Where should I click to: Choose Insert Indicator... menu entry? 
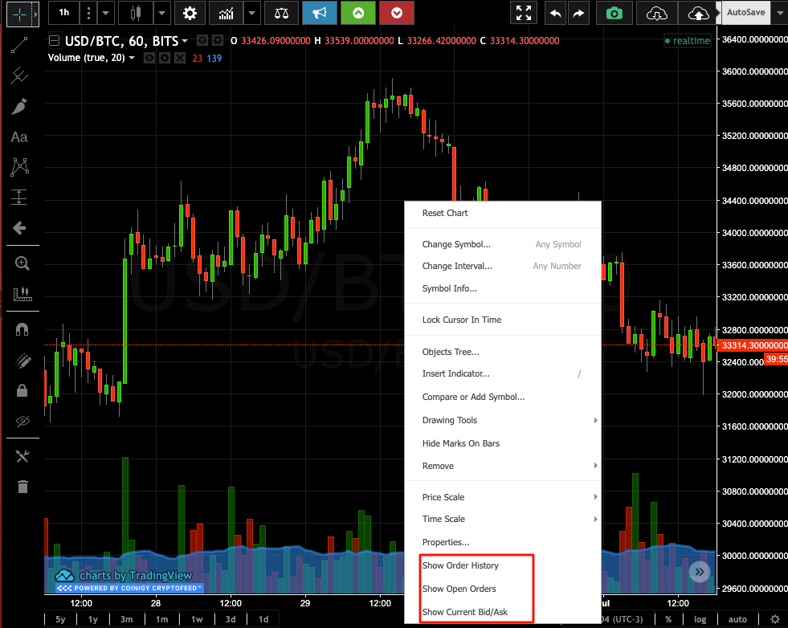(x=503, y=373)
